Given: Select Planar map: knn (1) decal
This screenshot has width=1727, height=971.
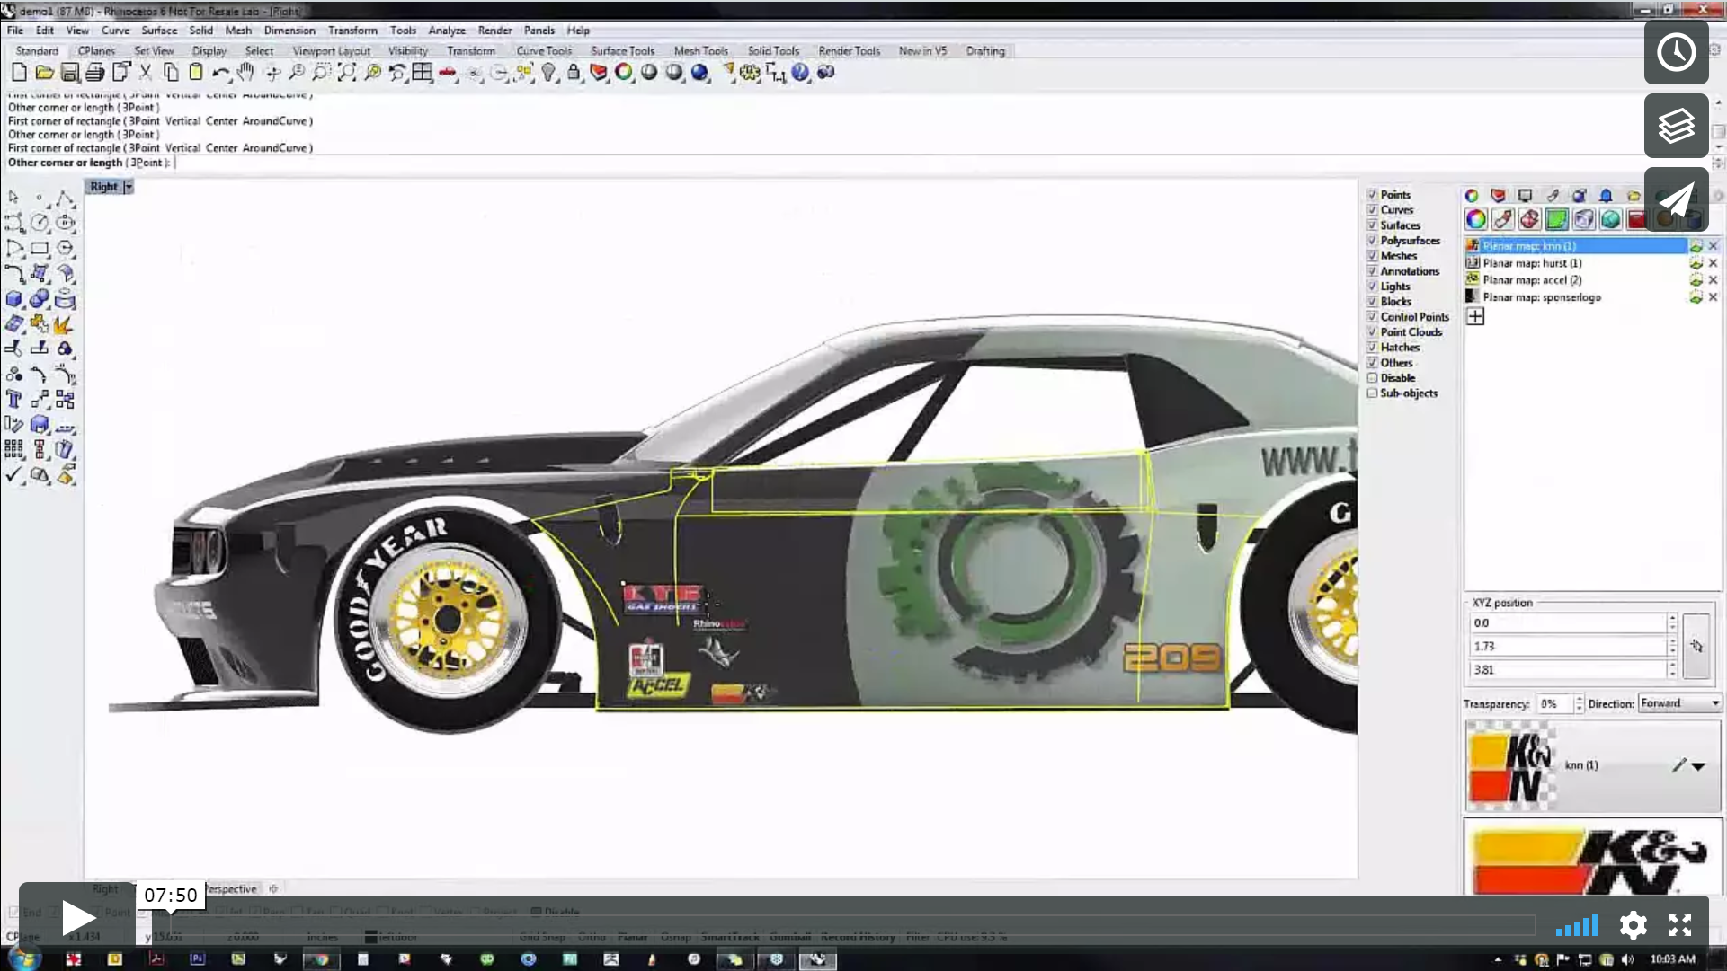Looking at the screenshot, I should click(1576, 246).
